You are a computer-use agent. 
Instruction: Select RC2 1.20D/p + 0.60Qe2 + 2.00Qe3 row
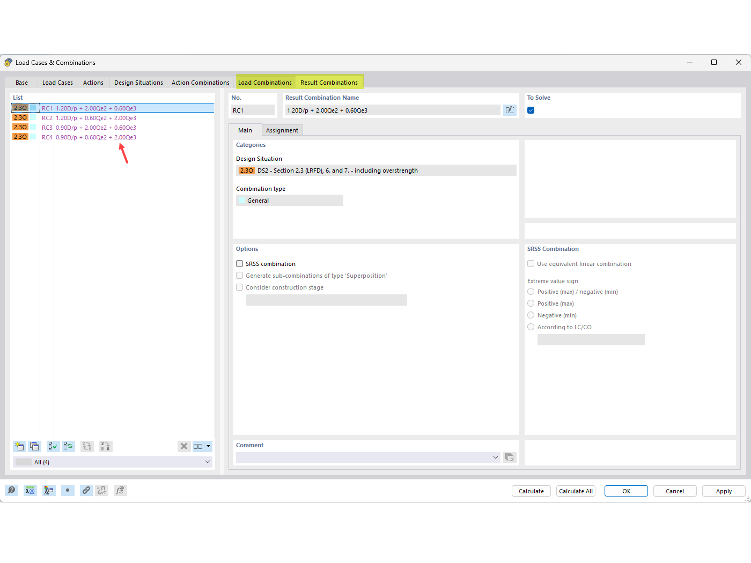click(113, 117)
